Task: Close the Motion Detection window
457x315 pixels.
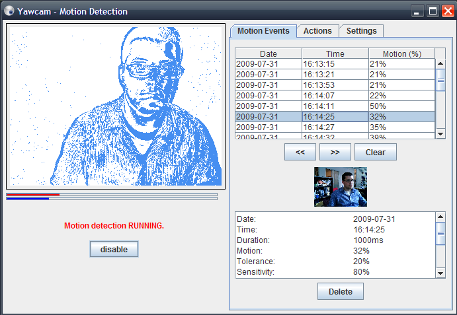Action: click(x=448, y=11)
